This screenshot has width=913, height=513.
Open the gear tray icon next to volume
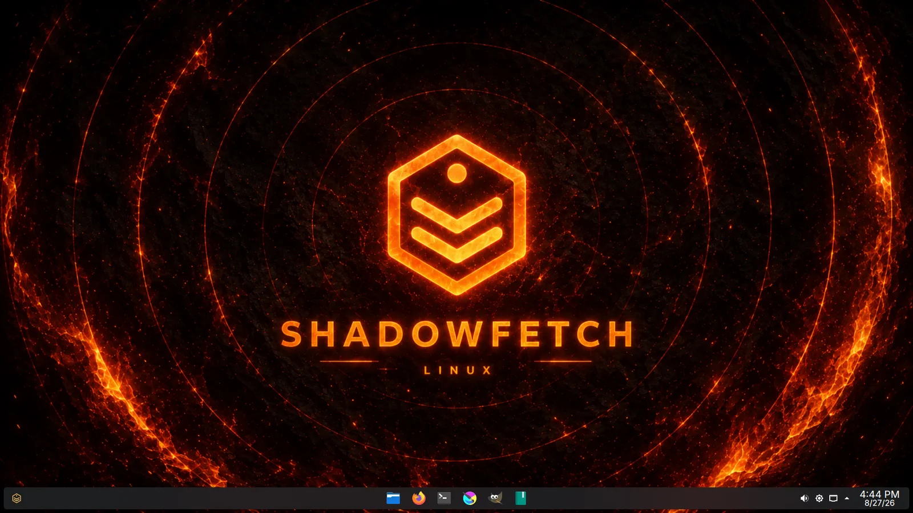(x=819, y=498)
